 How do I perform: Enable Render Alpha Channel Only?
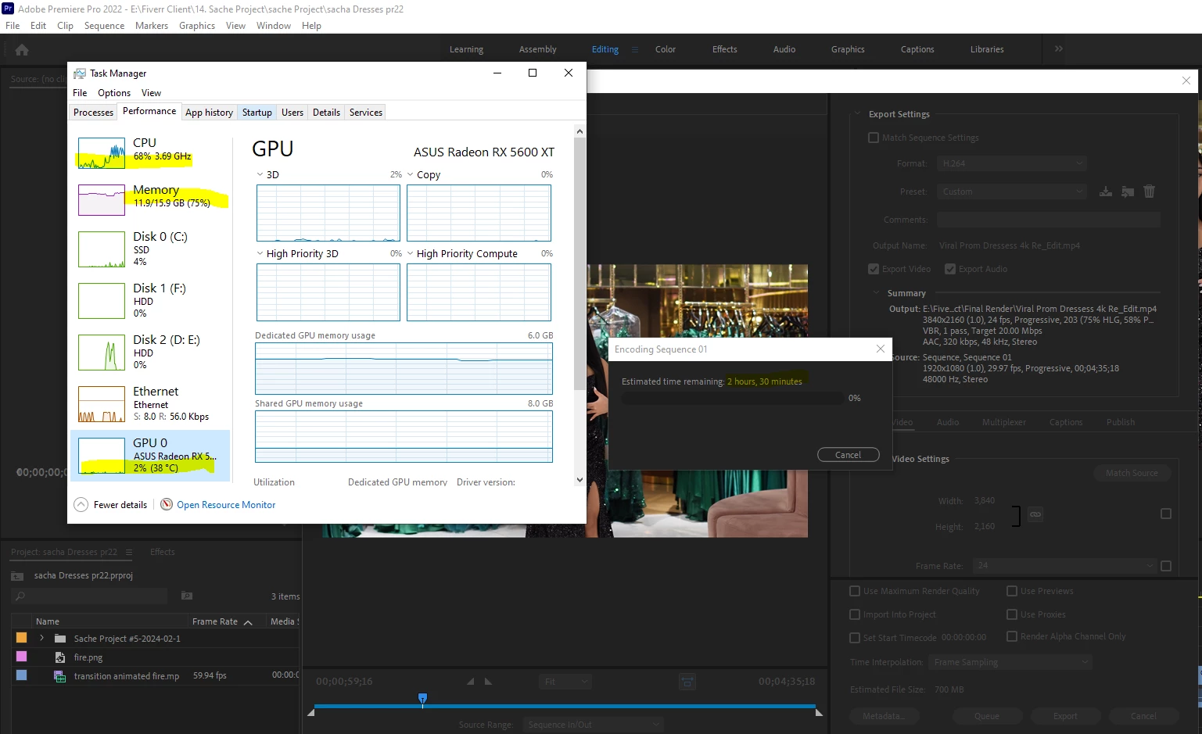(x=1012, y=636)
